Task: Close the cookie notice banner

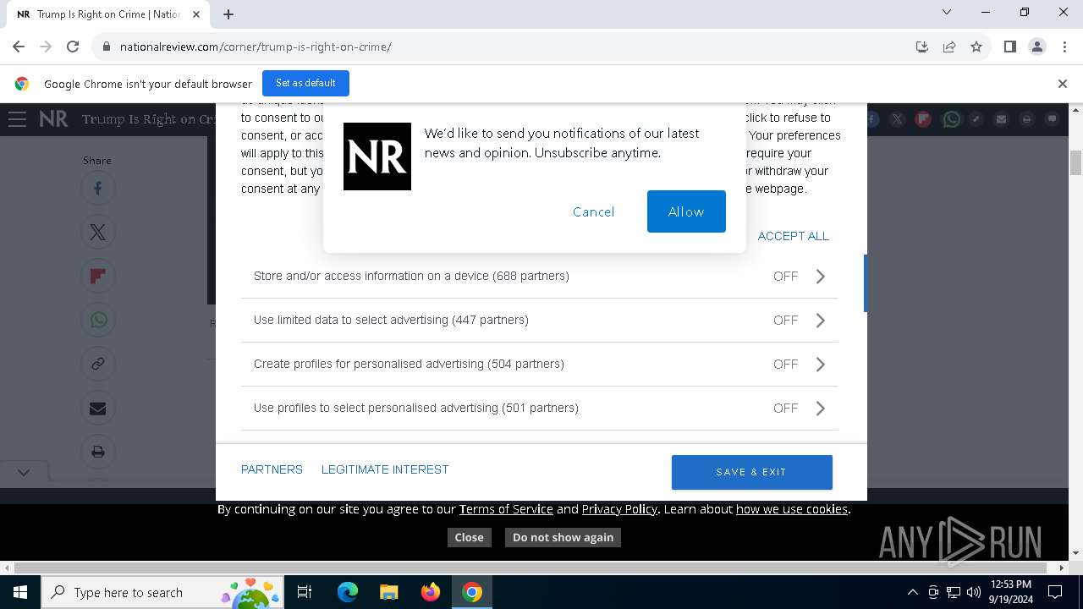Action: tap(469, 537)
